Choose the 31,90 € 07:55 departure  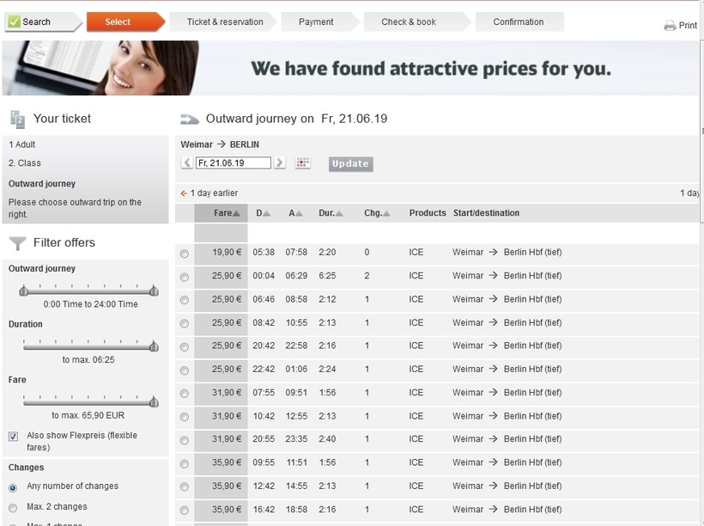pyautogui.click(x=185, y=394)
